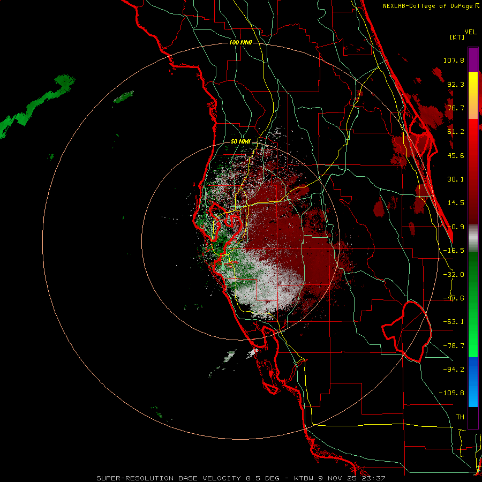Screen dimensions: 482x482
Task: Click the [KT] units label
Action: point(457,37)
